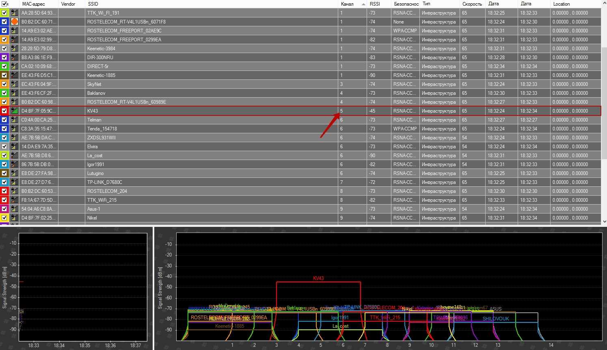
Task: Uncheck the Lutugino row checkbox
Action: pos(4,173)
